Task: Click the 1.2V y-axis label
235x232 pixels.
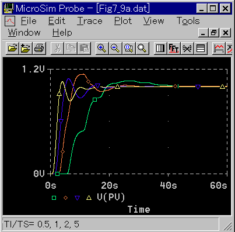Action: (33, 69)
